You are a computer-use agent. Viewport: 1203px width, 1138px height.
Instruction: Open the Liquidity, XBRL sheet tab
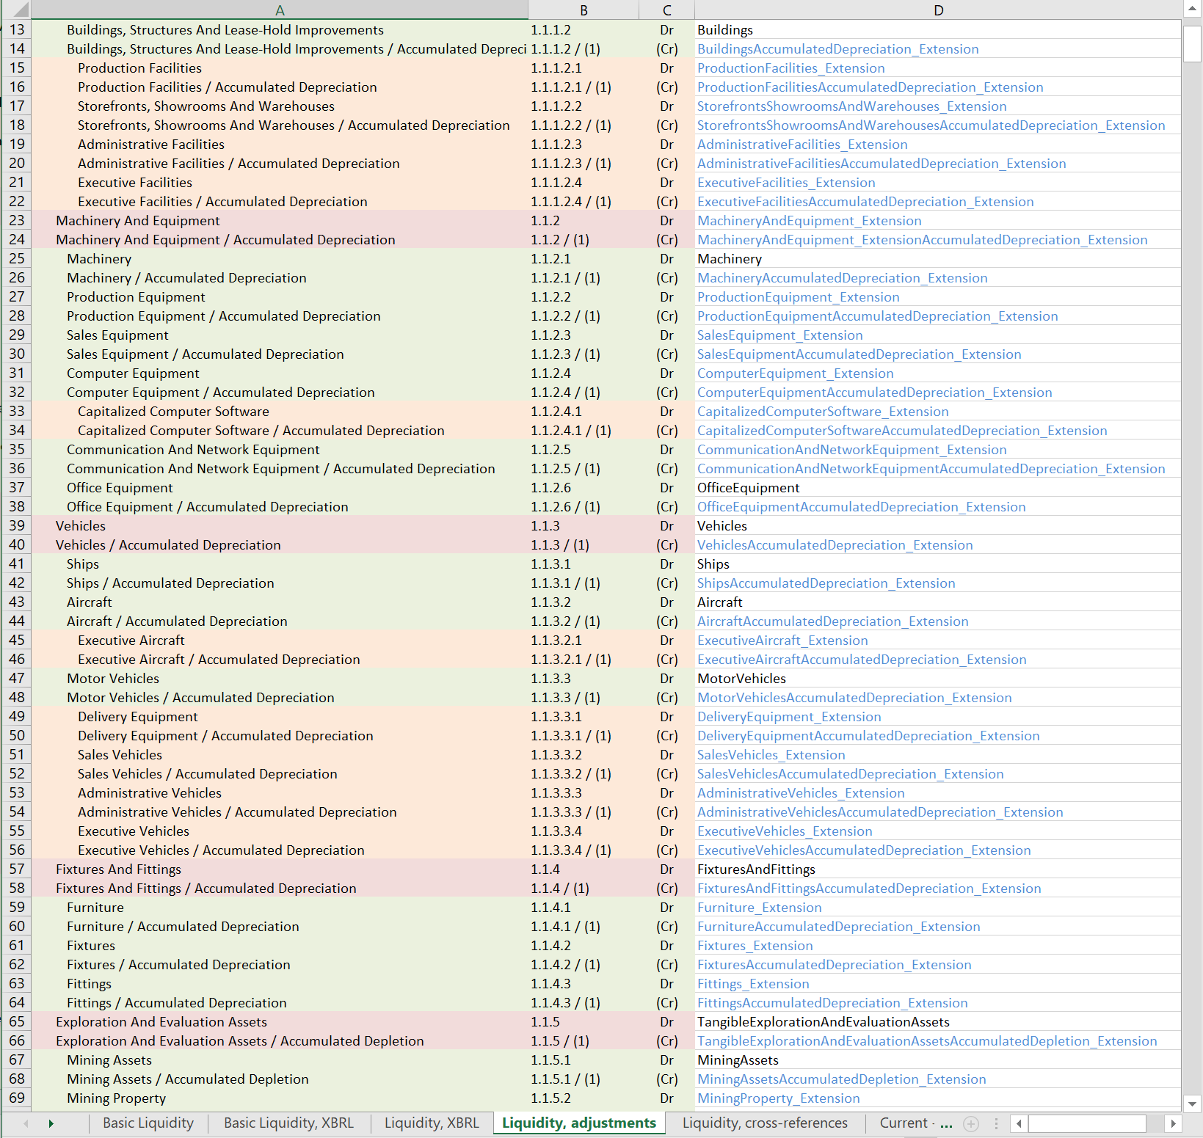[x=432, y=1123]
